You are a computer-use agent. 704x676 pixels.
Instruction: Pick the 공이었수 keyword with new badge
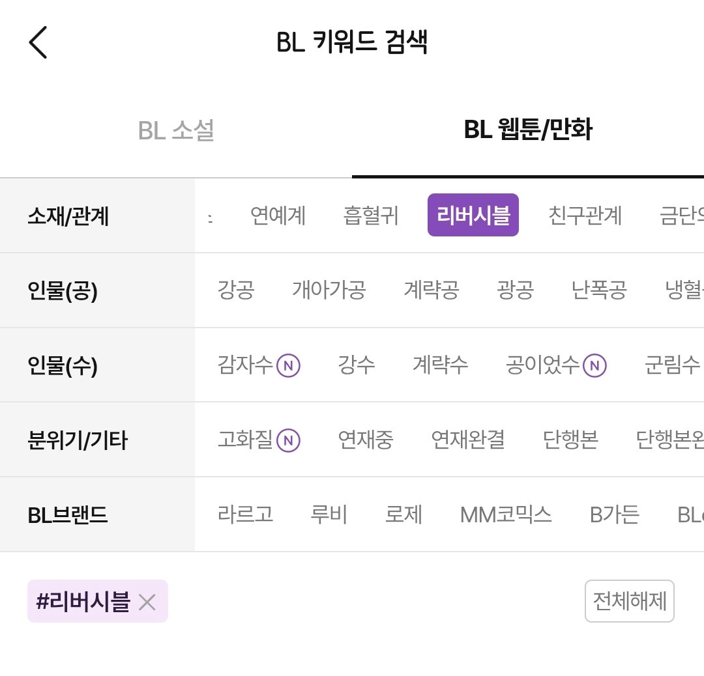tap(556, 365)
